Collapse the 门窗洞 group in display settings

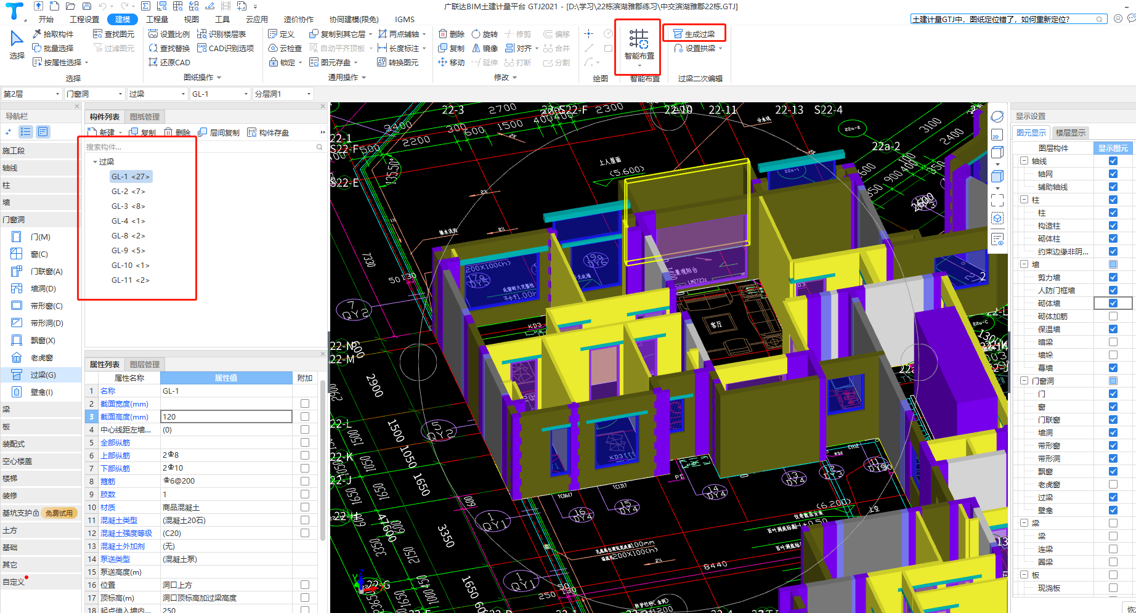click(x=1024, y=381)
